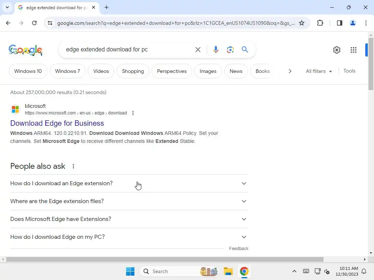Click the scroll down arrow
The image size is (374, 280).
[371, 253]
